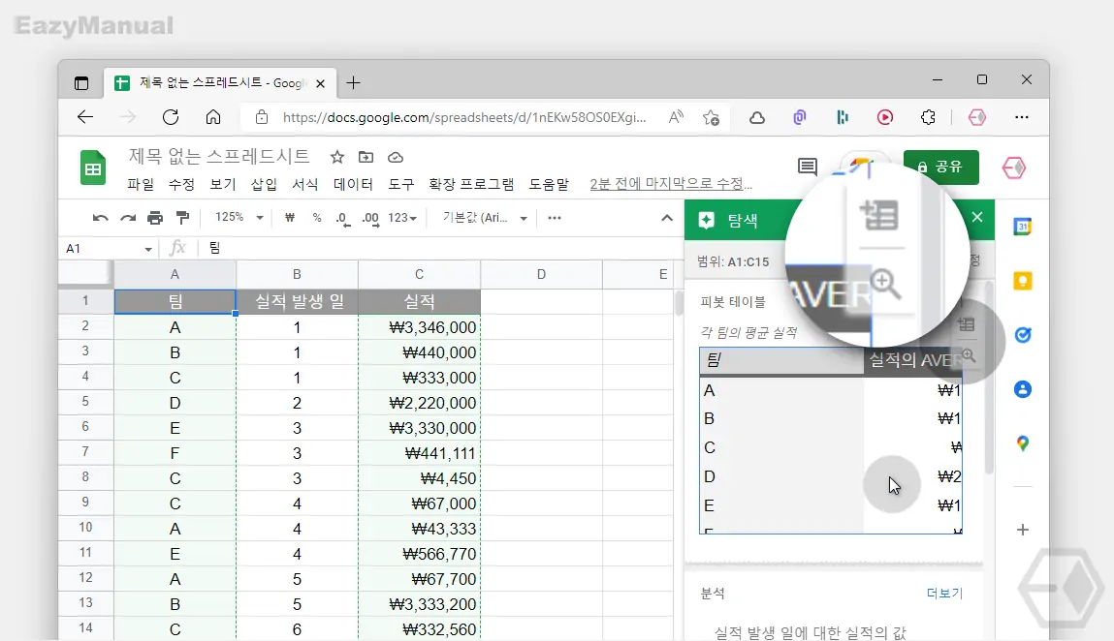The image size is (1114, 641).
Task: Click the spreadsheet title text
Action: 219,156
